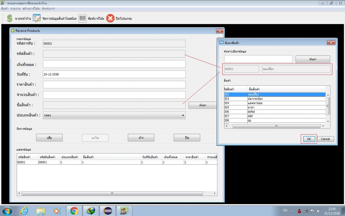The image size is (345, 216).
Task: Click horizontal scrollbar of product list
Action: click(x=276, y=126)
